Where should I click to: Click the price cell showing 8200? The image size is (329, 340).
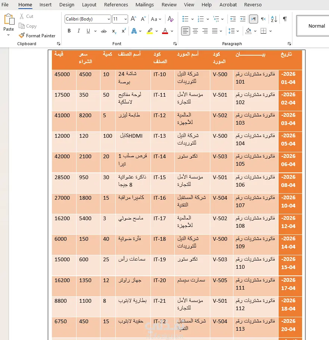tap(88, 121)
